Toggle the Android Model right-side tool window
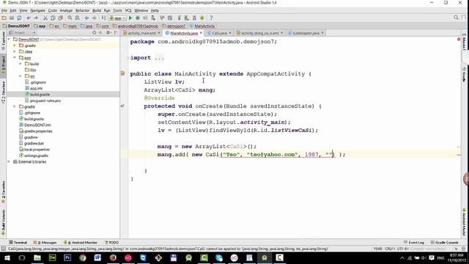Screen dimensions: 469x264 pos(464,221)
